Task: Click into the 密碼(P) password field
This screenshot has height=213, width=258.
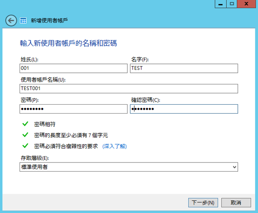Action: [74, 109]
